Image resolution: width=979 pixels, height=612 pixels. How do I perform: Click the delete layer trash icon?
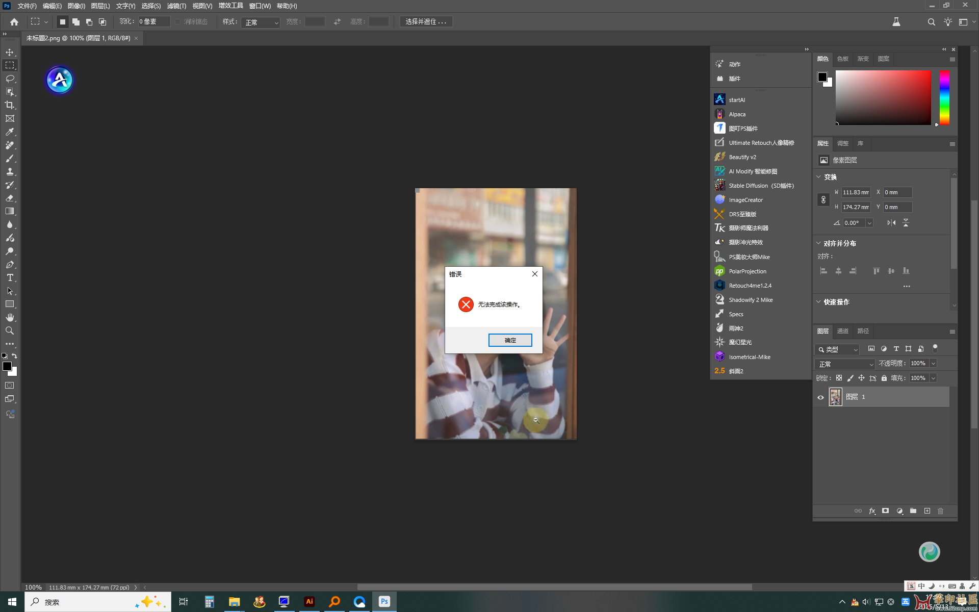pyautogui.click(x=941, y=511)
